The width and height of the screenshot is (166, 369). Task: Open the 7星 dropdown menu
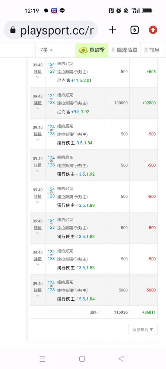click(46, 50)
